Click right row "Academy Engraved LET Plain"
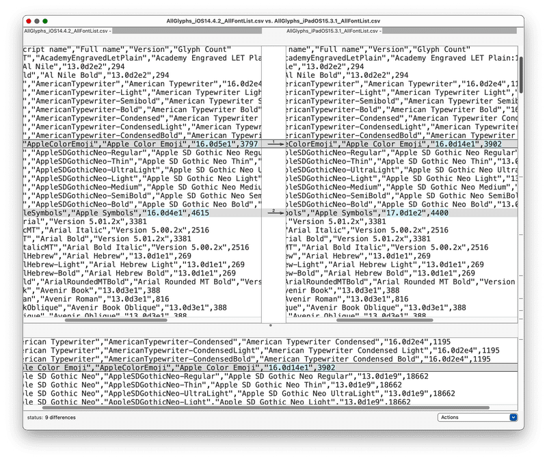This screenshot has height=460, width=547. tap(402, 58)
